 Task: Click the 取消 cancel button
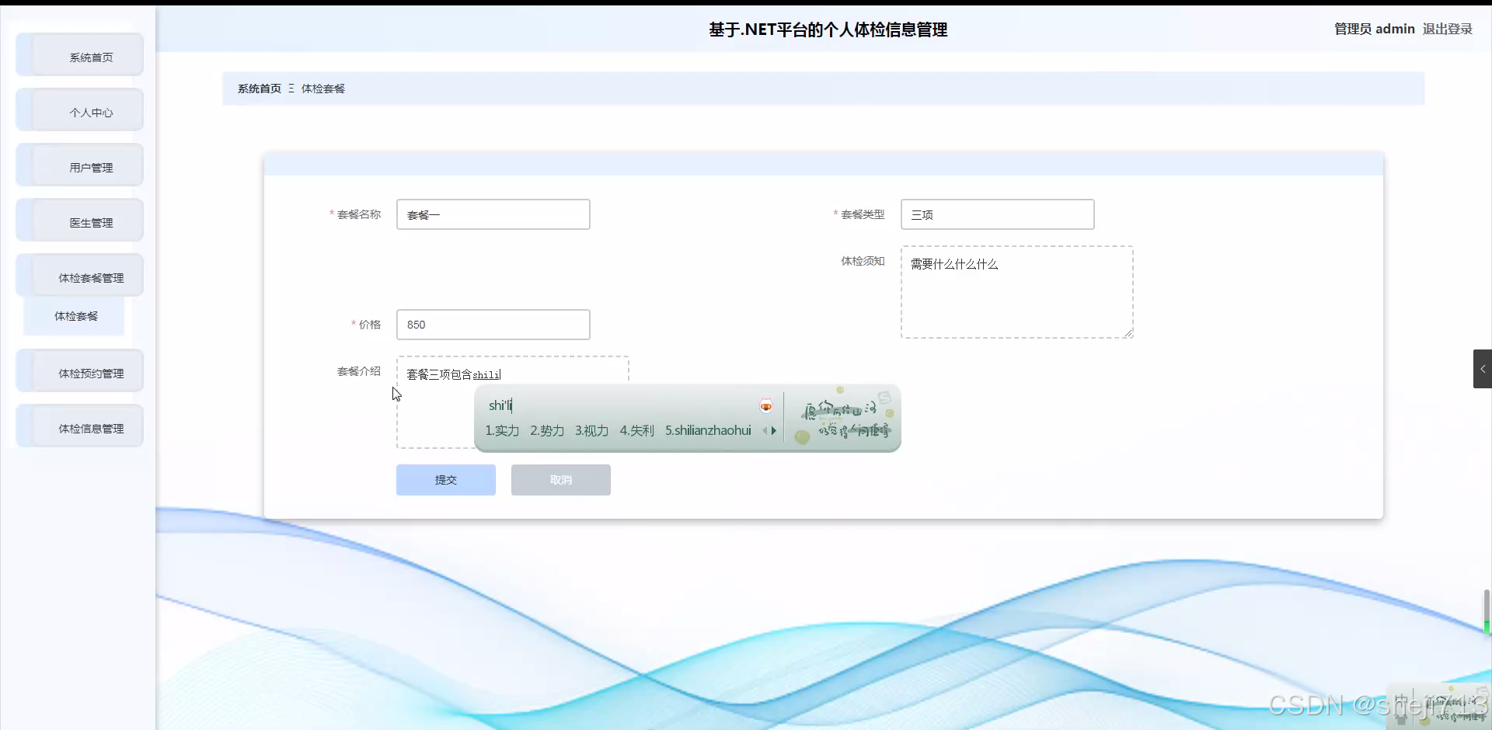click(x=560, y=479)
